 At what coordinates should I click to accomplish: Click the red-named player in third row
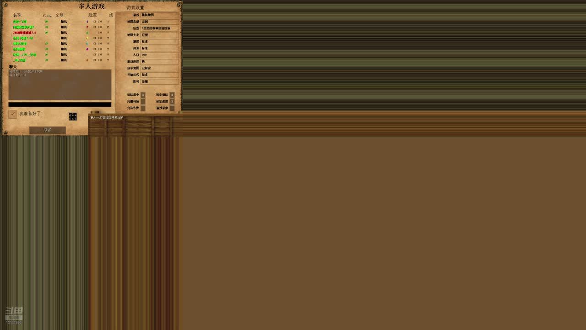point(24,33)
